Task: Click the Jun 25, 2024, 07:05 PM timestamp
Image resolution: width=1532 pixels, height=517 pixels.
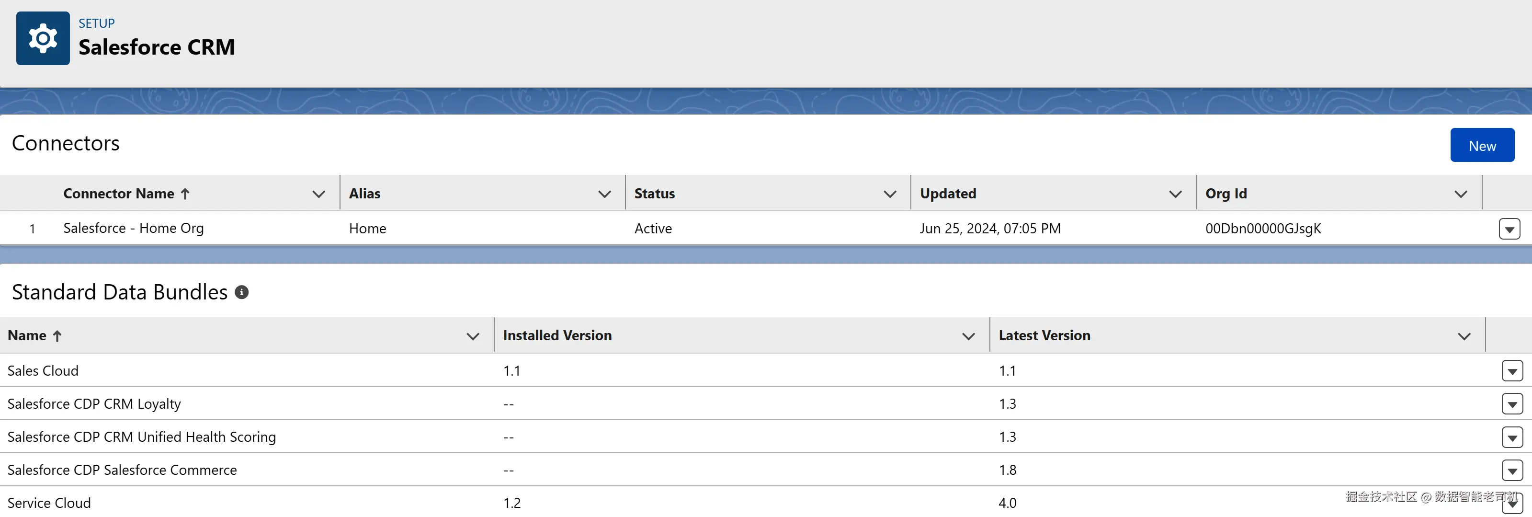Action: (x=990, y=229)
